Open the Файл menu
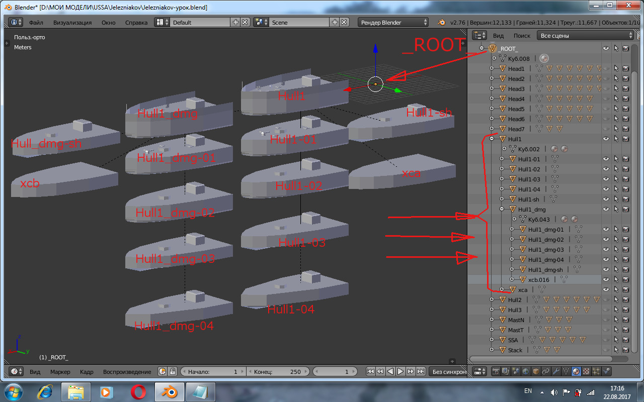Image resolution: width=644 pixels, height=402 pixels. (x=36, y=23)
